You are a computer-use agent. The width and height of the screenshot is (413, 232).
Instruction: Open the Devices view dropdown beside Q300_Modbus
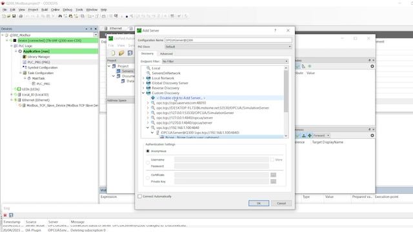[96, 35]
